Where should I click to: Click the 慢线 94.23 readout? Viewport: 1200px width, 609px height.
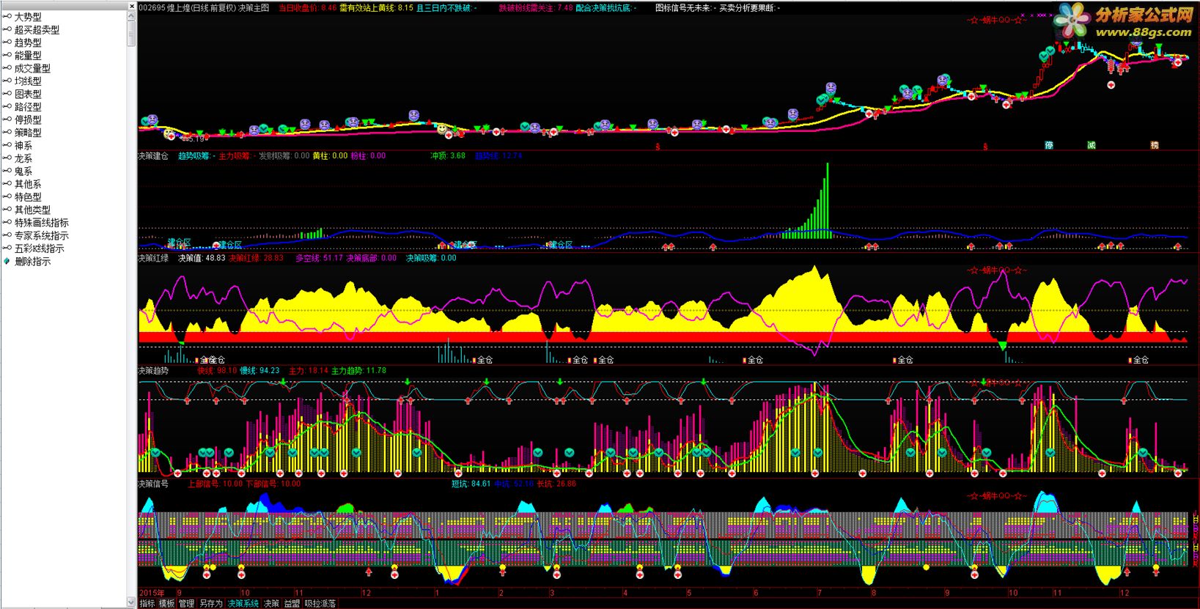(259, 371)
